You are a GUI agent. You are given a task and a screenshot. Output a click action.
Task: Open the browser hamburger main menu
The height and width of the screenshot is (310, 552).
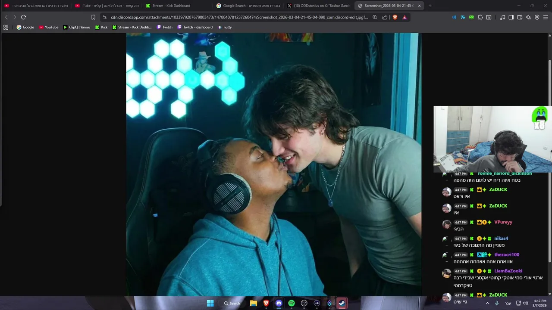click(546, 17)
